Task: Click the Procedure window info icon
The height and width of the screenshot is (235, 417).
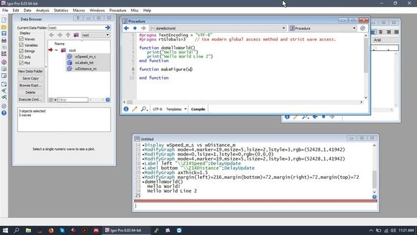Action: point(126,109)
